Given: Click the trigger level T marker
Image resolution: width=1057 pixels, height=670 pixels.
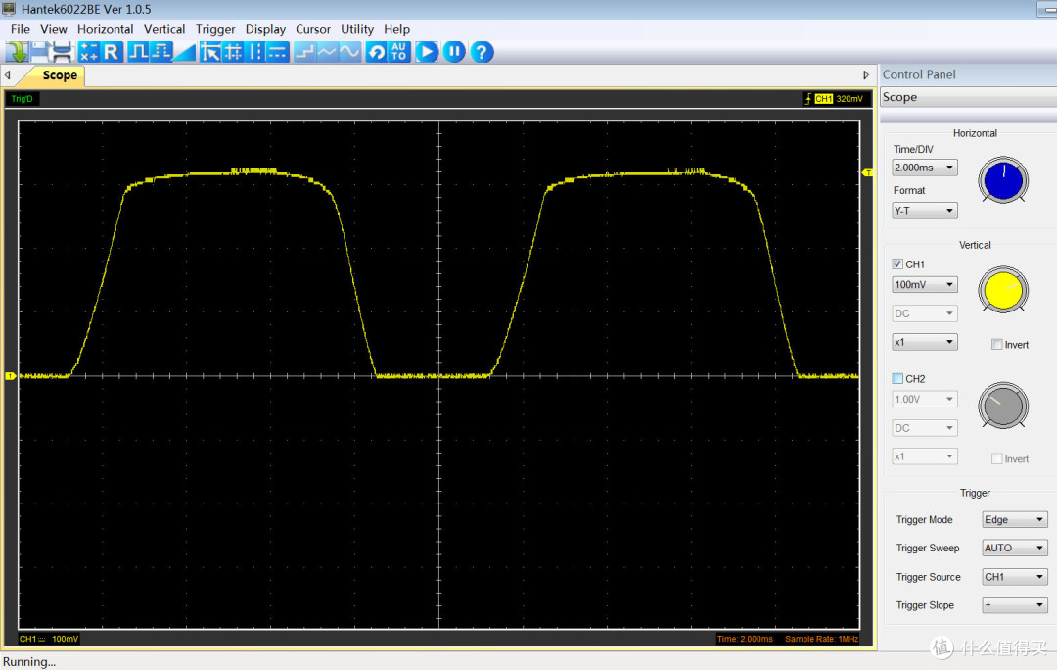Looking at the screenshot, I should [867, 172].
